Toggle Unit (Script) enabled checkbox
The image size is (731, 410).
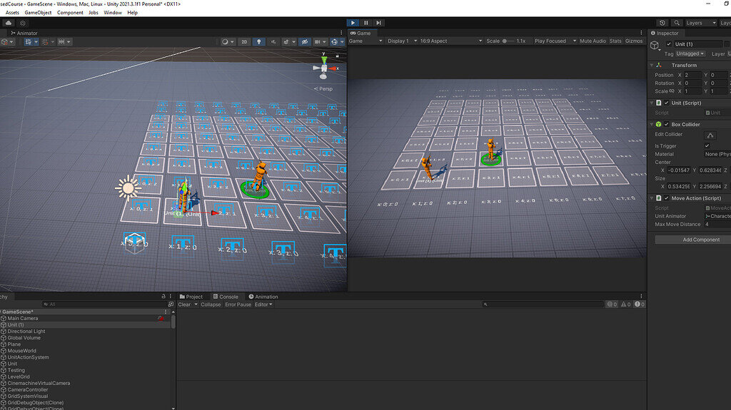[x=666, y=103]
